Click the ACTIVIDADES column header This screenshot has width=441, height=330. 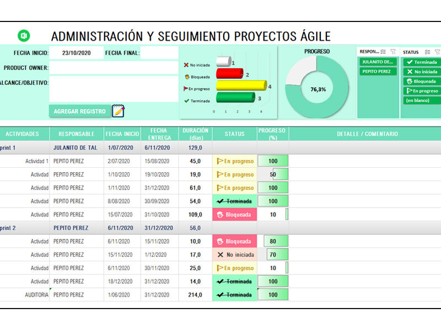(x=22, y=134)
